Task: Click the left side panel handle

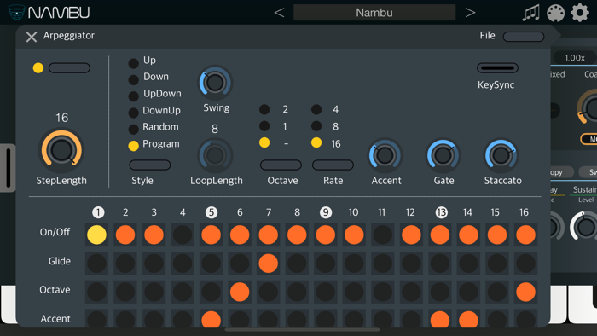Action: tap(8, 168)
